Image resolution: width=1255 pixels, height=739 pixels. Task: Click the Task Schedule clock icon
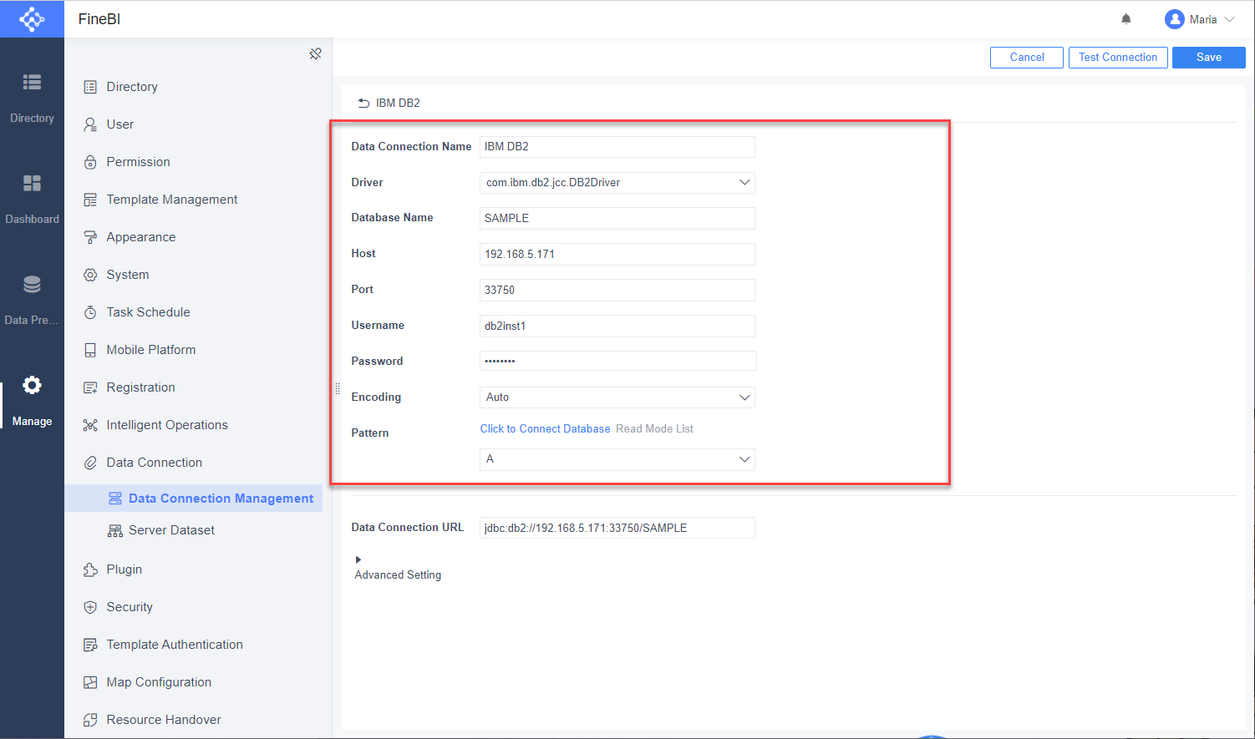click(90, 312)
